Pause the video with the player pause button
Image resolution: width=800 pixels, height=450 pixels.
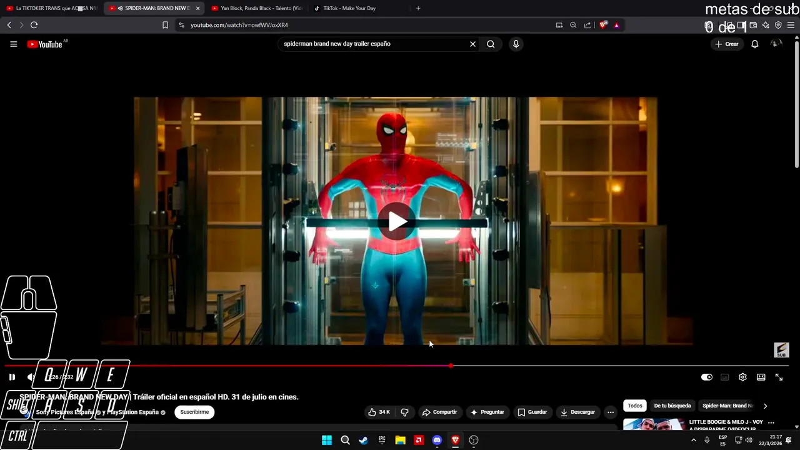point(12,377)
